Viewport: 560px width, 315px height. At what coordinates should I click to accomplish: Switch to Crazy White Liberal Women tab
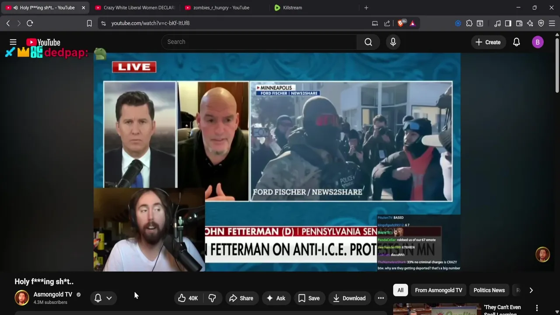coord(135,7)
